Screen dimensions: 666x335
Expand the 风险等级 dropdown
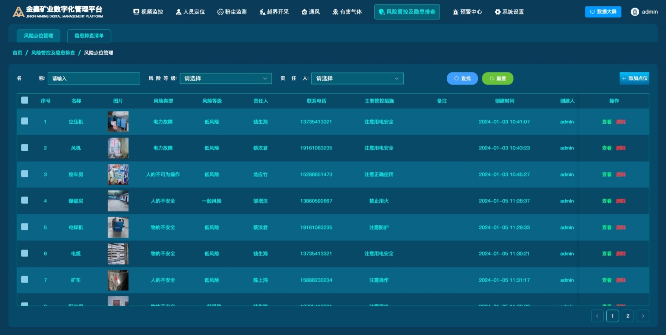[226, 79]
